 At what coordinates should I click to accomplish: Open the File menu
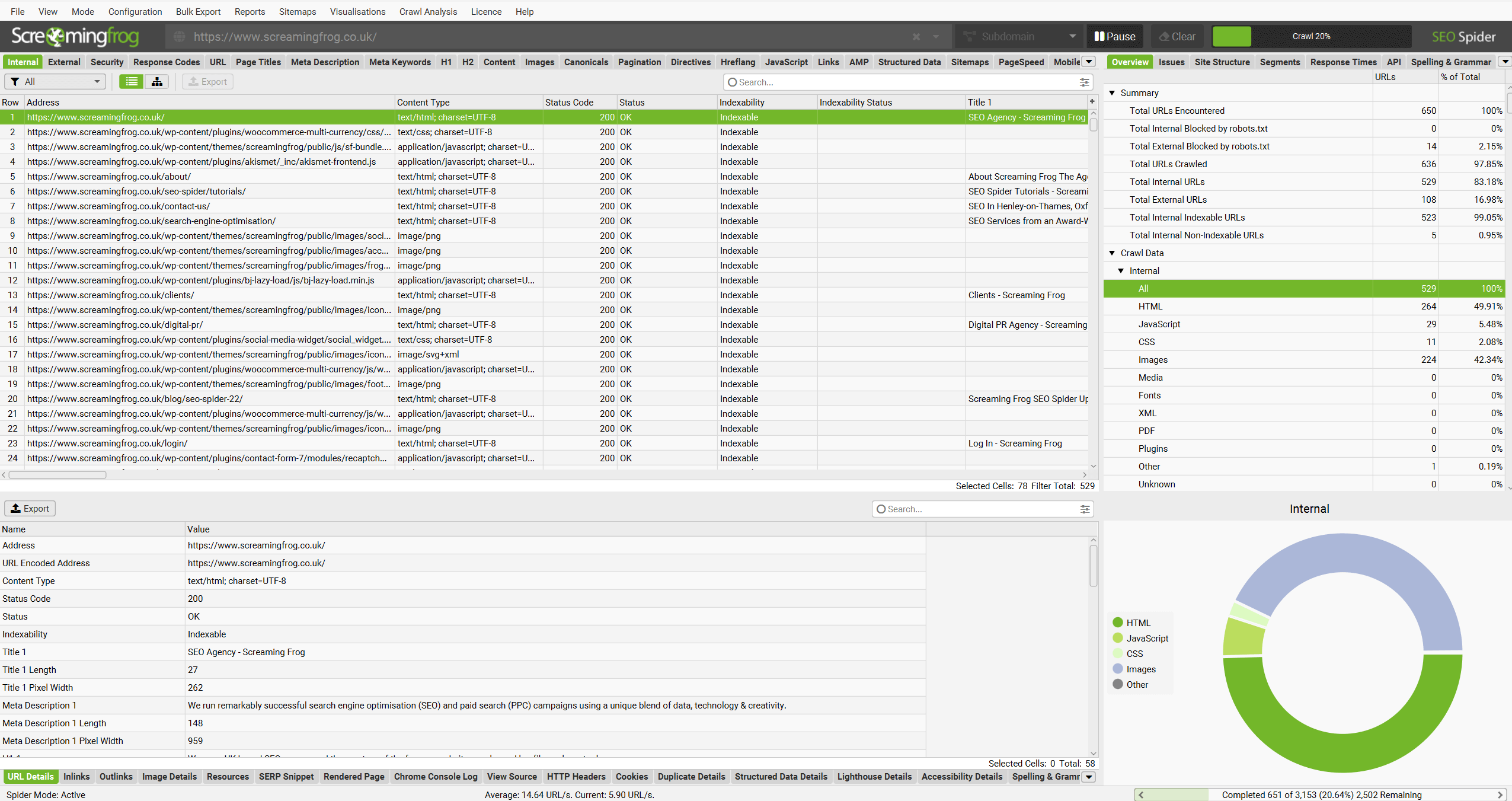point(18,11)
